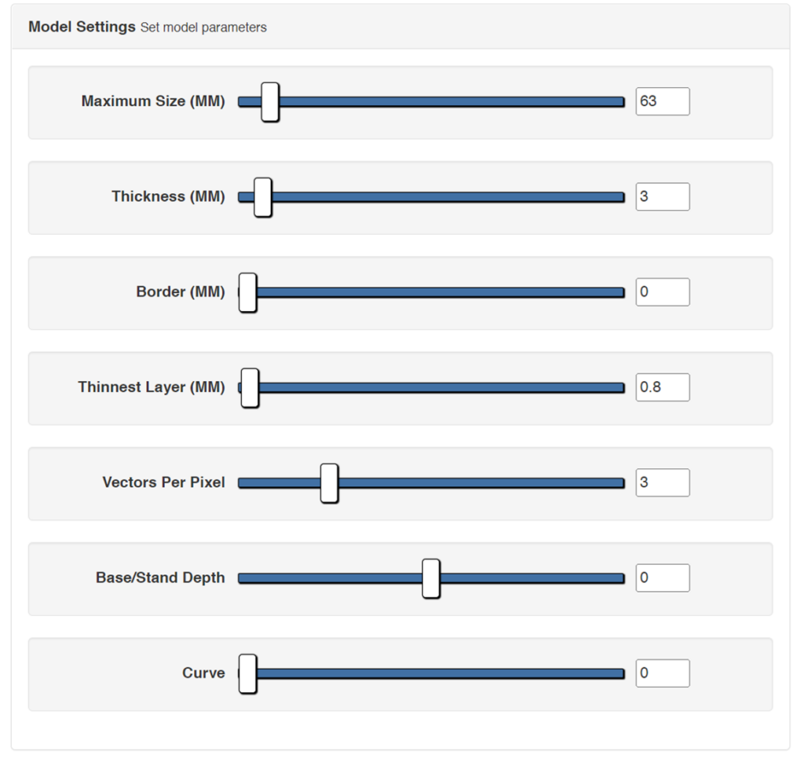The height and width of the screenshot is (774, 804).
Task: Click the Base/Stand Depth slider handle
Action: click(x=431, y=578)
